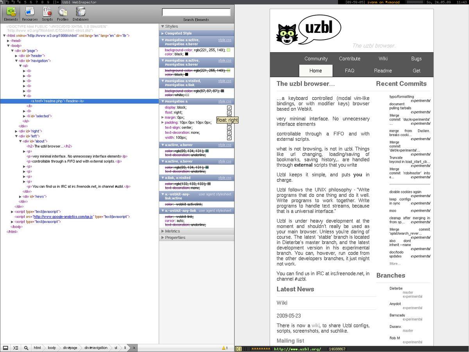Toggle the text-align: center checkbox
The width and height of the screenshot is (469, 352).
pyautogui.click(x=229, y=128)
